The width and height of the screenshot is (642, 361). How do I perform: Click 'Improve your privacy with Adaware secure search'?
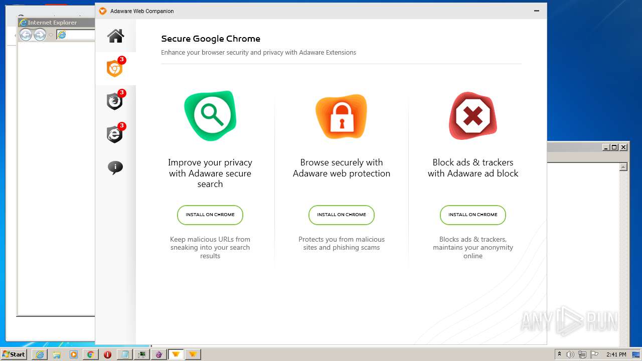pos(210,173)
